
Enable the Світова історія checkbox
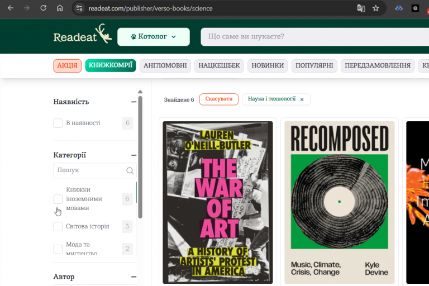tap(58, 226)
